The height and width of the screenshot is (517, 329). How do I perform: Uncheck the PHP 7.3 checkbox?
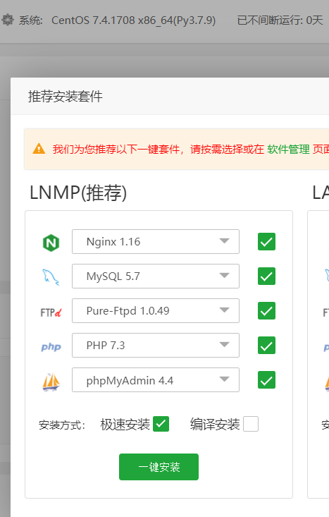point(266,345)
